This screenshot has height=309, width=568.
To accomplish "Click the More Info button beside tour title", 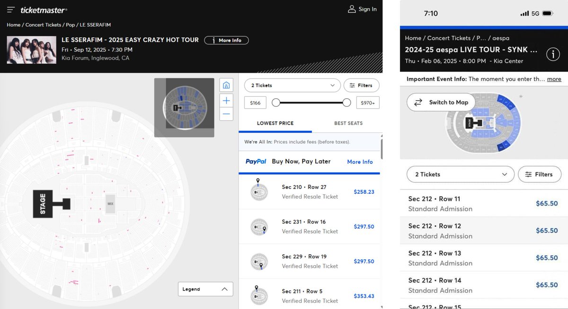I will 226,40.
